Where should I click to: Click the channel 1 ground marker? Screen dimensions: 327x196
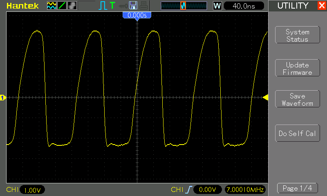coord(3,98)
